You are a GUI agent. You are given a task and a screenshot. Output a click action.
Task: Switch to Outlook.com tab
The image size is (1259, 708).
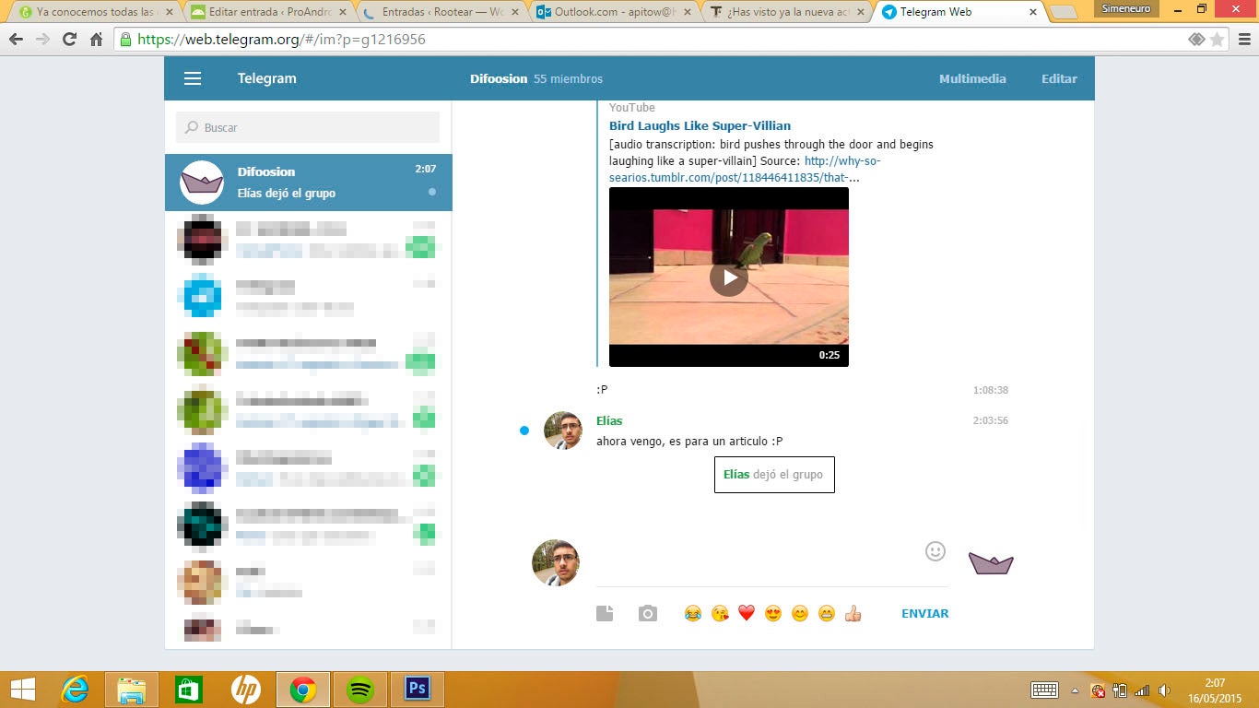click(x=613, y=13)
